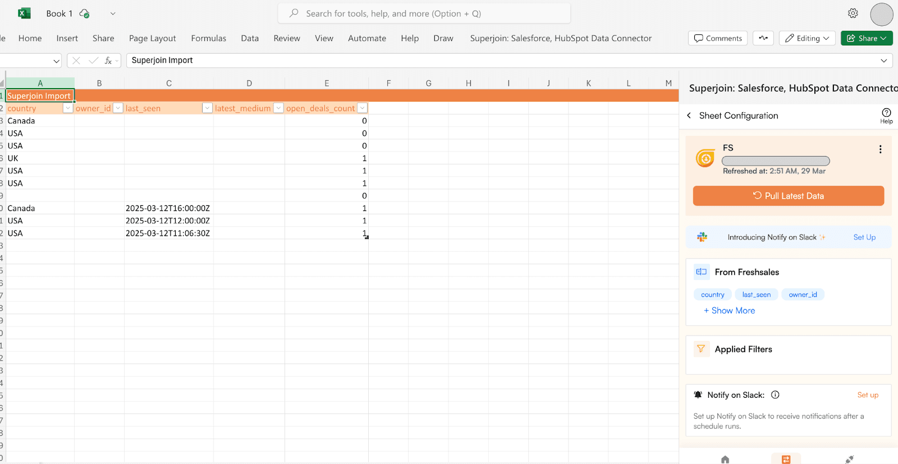The height and width of the screenshot is (464, 898).
Task: Open the Insert Function fx button
Action: pyautogui.click(x=108, y=60)
